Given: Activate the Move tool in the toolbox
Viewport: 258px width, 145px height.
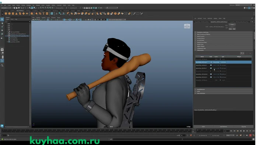Looking at the screenshot, I should (2, 30).
